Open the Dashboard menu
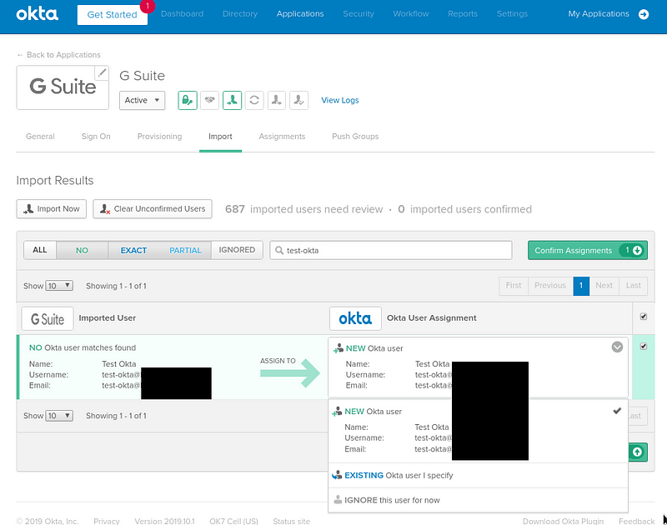The image size is (667, 525). click(182, 14)
